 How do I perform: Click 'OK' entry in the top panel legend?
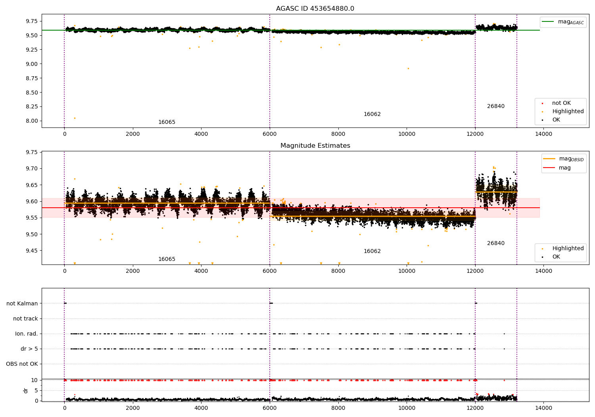coord(556,120)
